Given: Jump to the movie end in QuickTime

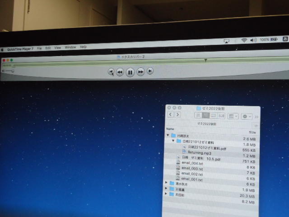Looking at the screenshot, I should (x=150, y=71).
